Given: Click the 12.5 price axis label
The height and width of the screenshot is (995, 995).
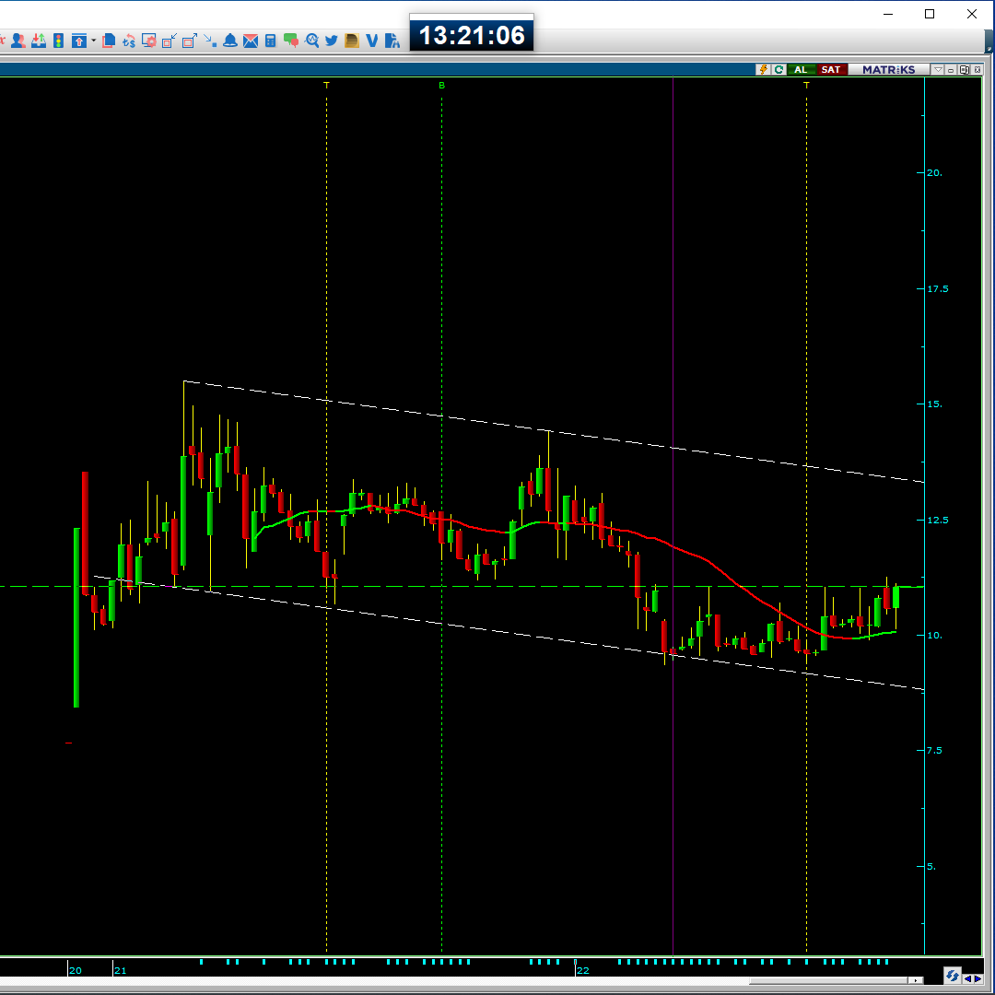Looking at the screenshot, I should click(x=938, y=520).
